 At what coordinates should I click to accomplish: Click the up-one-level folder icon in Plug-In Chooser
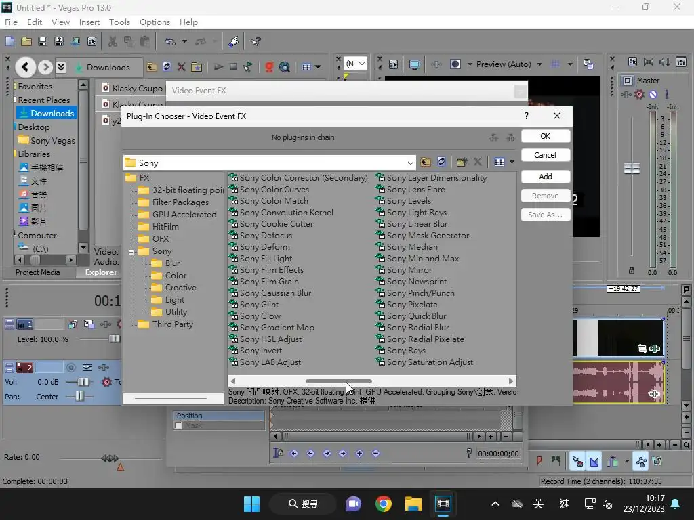click(426, 162)
